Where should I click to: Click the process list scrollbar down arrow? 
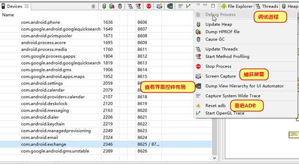pos(215,158)
